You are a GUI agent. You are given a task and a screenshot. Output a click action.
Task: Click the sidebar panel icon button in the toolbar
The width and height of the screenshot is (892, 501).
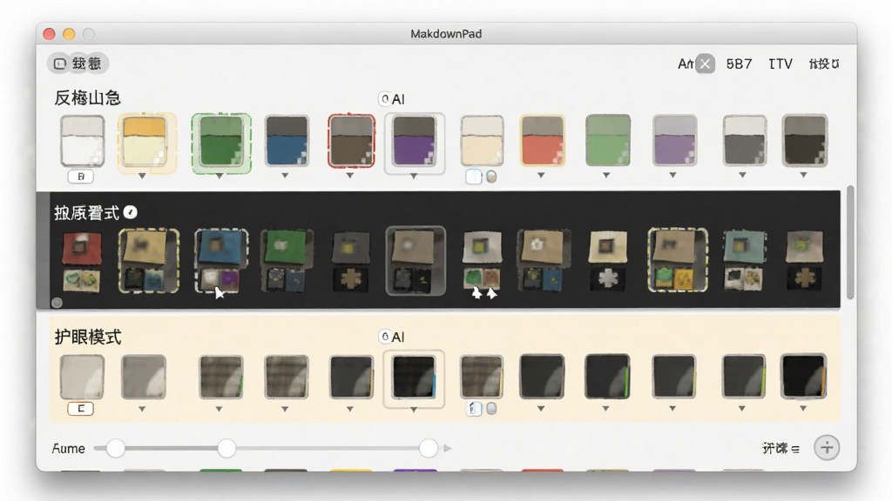pyautogui.click(x=60, y=63)
